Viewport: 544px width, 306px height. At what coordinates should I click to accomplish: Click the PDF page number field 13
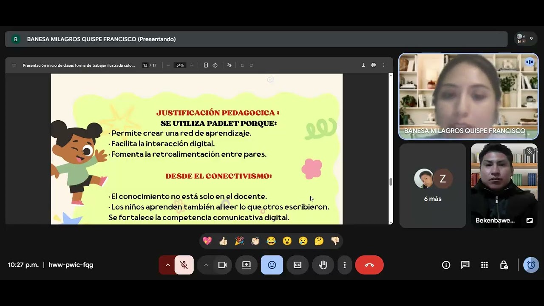click(145, 65)
